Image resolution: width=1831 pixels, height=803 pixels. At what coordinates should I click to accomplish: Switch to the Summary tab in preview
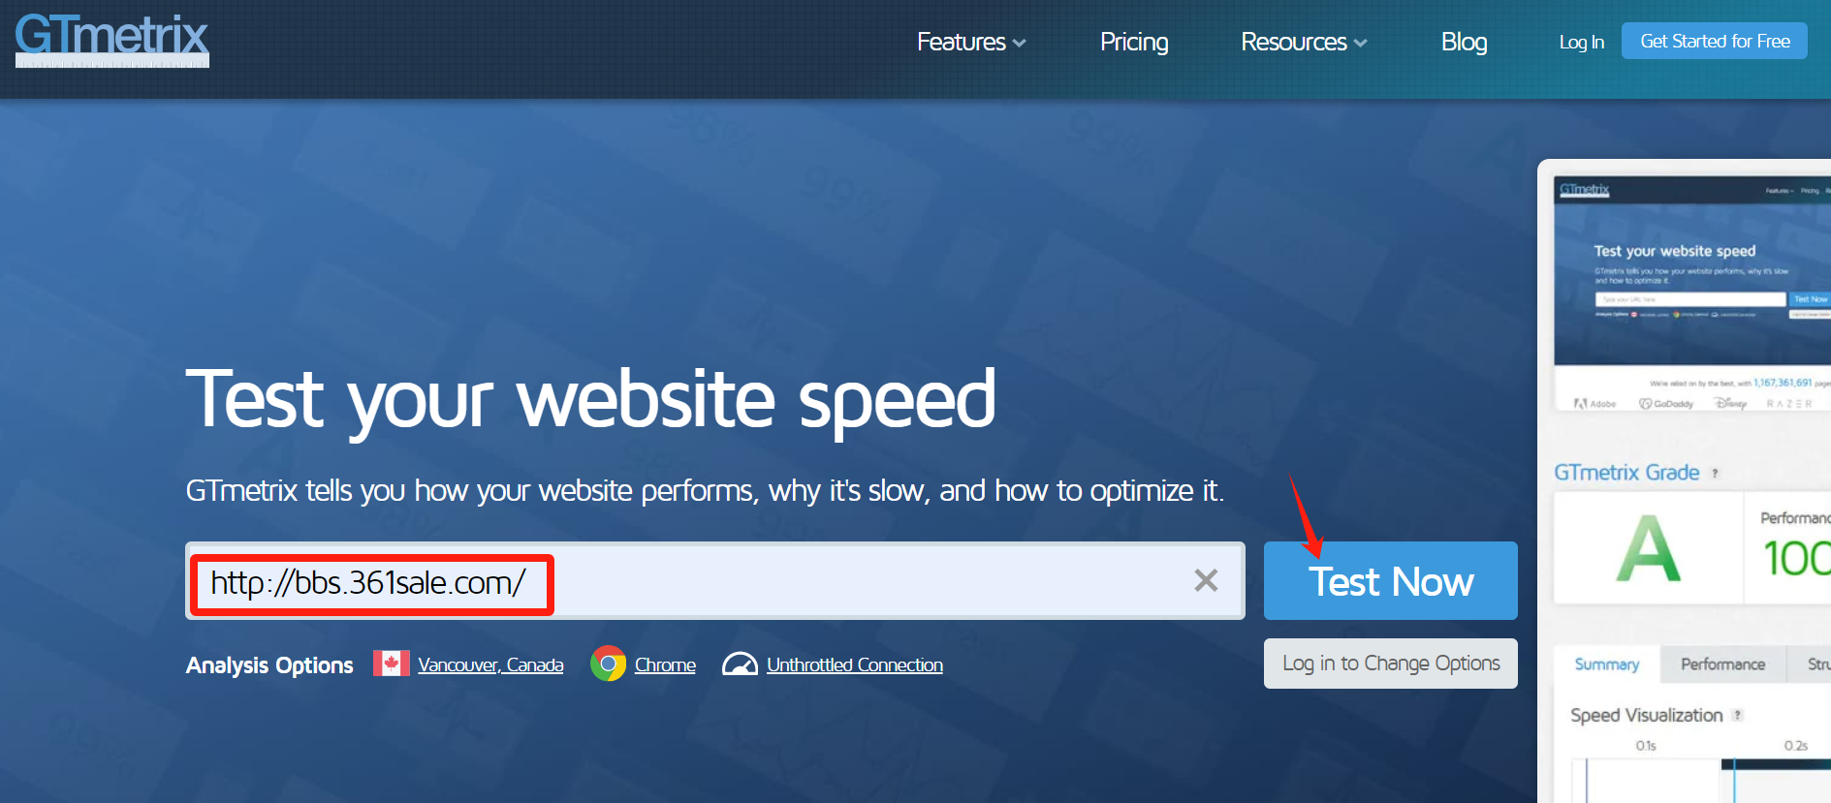pyautogui.click(x=1606, y=664)
